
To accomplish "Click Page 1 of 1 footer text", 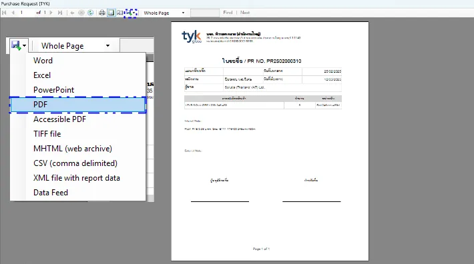I will click(x=261, y=249).
